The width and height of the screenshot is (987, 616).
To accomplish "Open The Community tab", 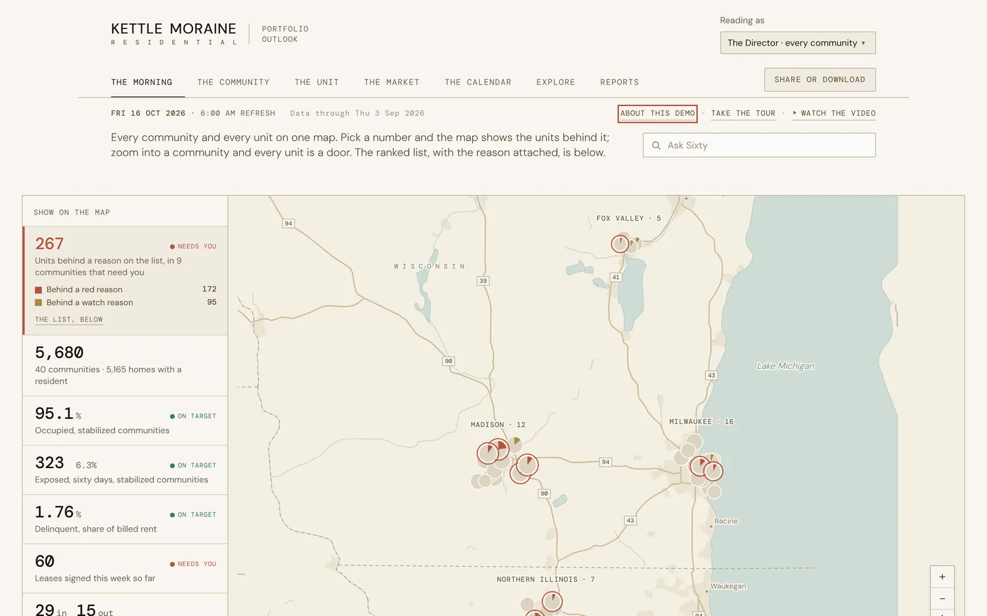I will pyautogui.click(x=233, y=82).
